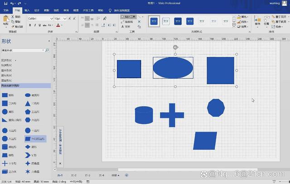
Task: Open the File menu tab
Action: 6,10
